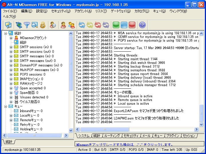Click the tree panel vertical scrollbar thumb

coord(71,63)
